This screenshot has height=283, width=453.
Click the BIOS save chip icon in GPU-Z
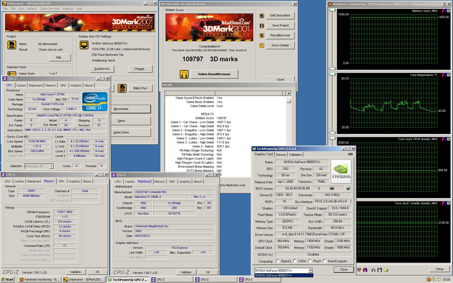pyautogui.click(x=348, y=188)
